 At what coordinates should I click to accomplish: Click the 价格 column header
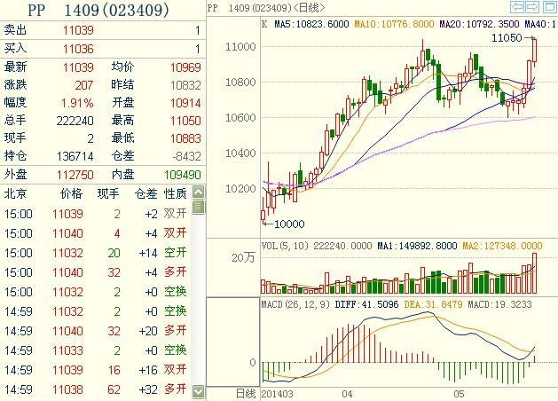(x=71, y=193)
